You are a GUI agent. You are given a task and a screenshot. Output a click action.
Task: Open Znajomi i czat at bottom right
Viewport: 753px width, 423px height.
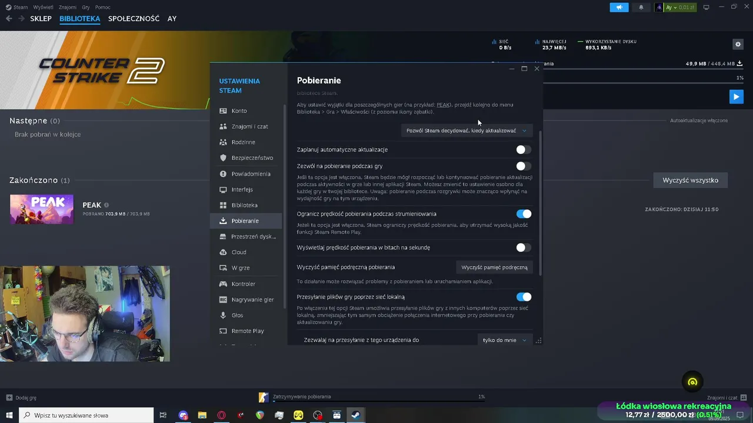[x=726, y=398]
